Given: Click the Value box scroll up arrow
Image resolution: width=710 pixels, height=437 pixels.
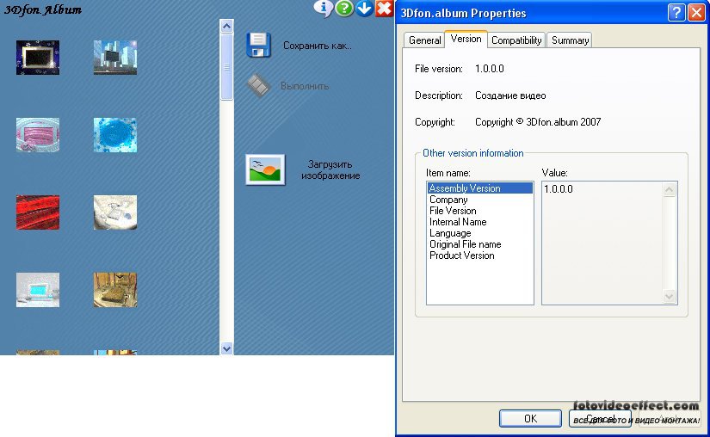Looking at the screenshot, I should pos(670,189).
